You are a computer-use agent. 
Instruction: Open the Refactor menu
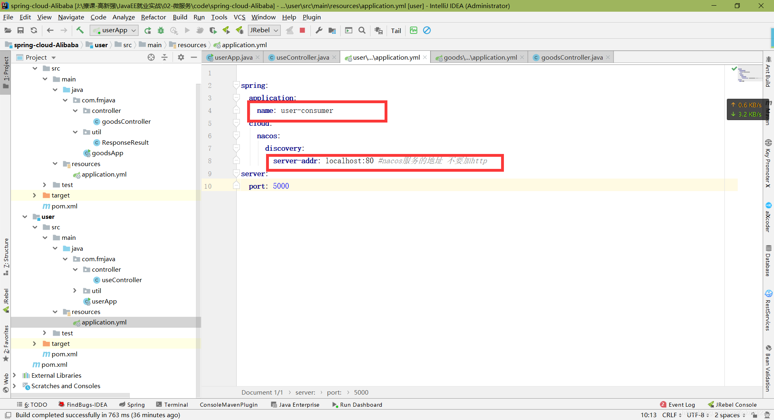pyautogui.click(x=153, y=17)
